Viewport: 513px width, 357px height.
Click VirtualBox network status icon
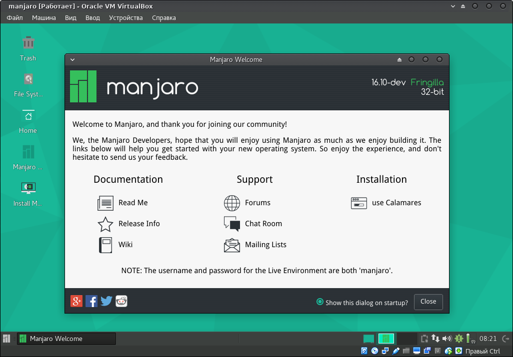coord(385,351)
